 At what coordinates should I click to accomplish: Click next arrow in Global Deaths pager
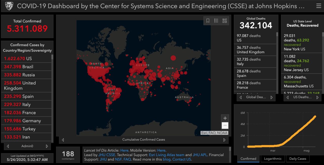point(272,97)
